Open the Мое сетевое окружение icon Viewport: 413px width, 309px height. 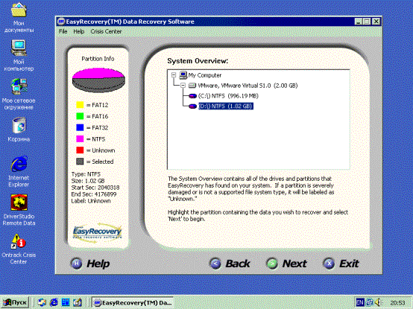tap(19, 86)
